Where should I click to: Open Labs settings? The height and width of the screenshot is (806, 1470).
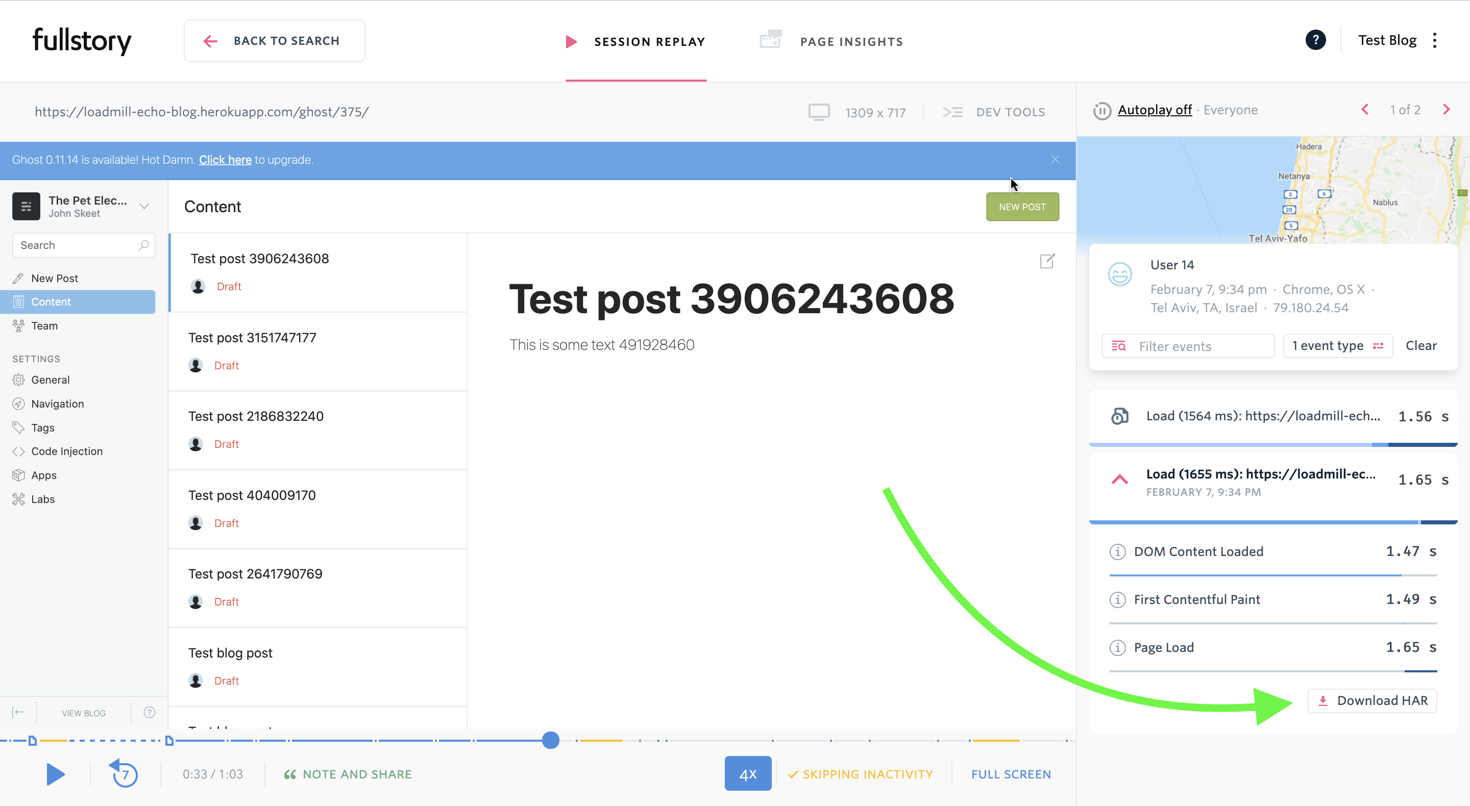[x=43, y=499]
